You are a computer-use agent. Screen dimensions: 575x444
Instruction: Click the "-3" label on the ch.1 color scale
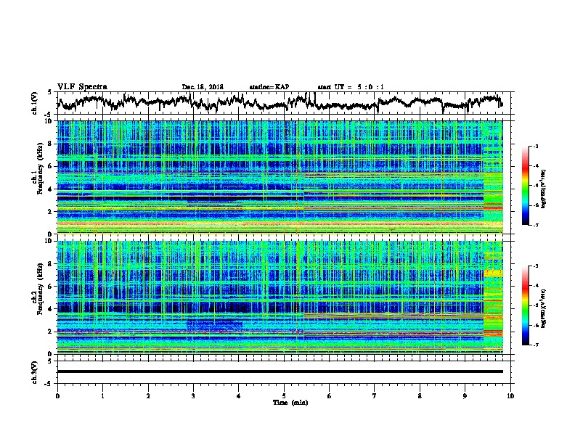click(x=536, y=147)
